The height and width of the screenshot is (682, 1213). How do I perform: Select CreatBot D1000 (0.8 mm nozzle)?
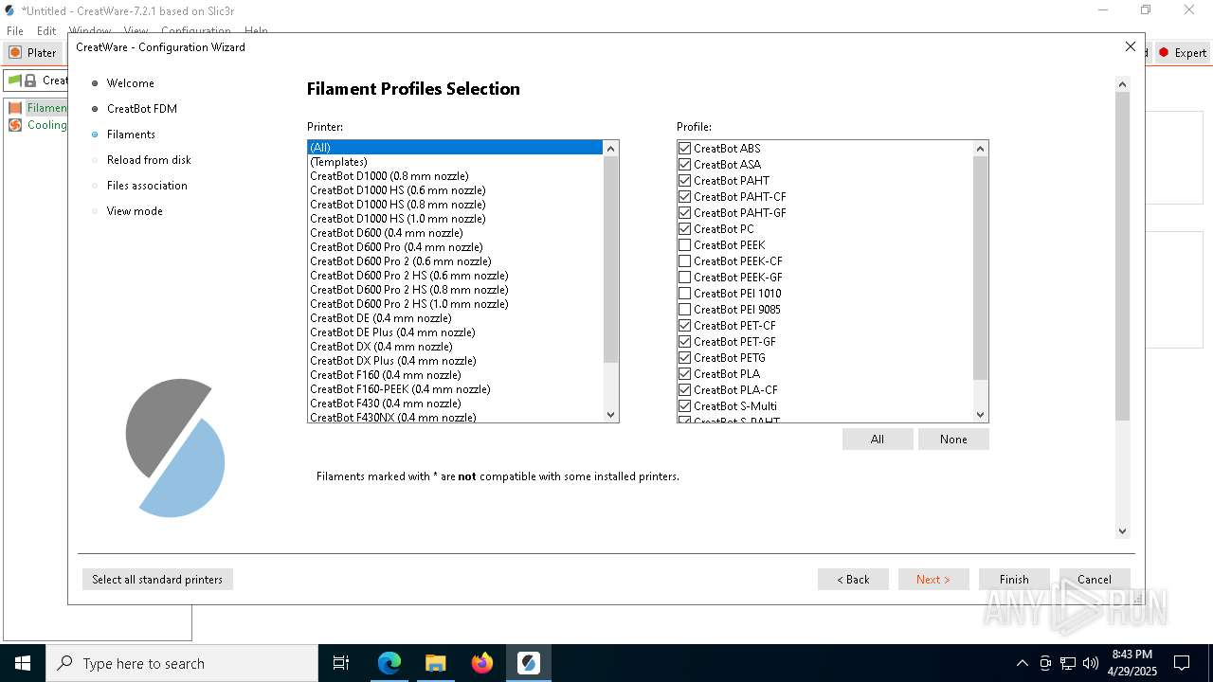click(x=455, y=176)
